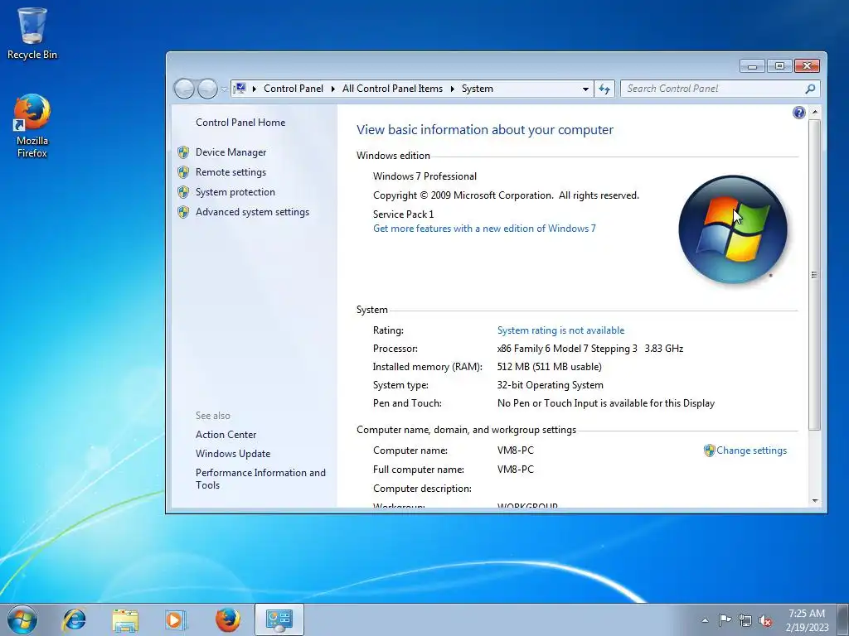Click Change settings link

coord(751,450)
